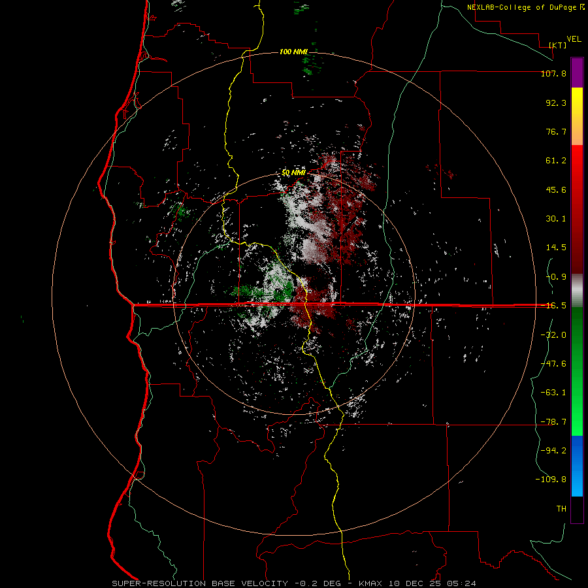
Task: Select the -63.1 velocity scale value
Action: [553, 393]
